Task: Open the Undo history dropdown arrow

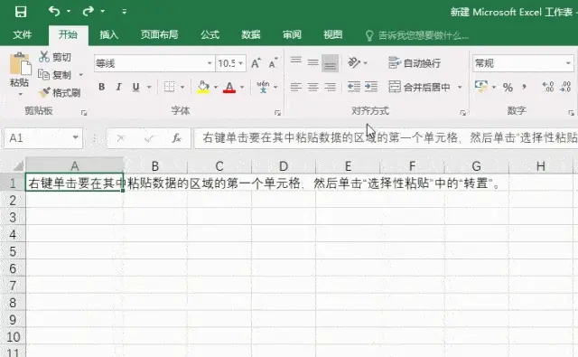Action: tap(69, 12)
